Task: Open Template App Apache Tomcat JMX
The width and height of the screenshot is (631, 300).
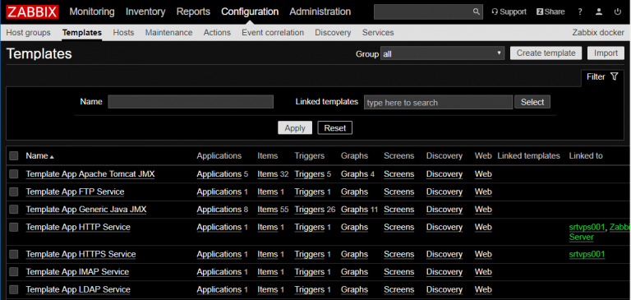Action: pos(90,174)
